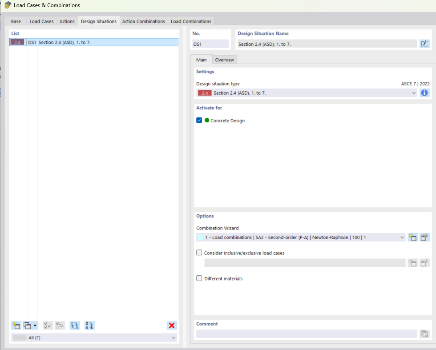This screenshot has width=436, height=350.
Task: Open the blue info icon for design situation type
Action: [424, 93]
